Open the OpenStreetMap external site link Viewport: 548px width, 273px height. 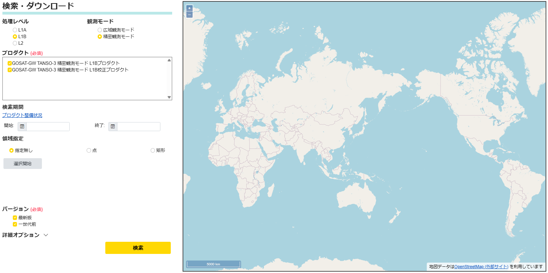(x=481, y=267)
